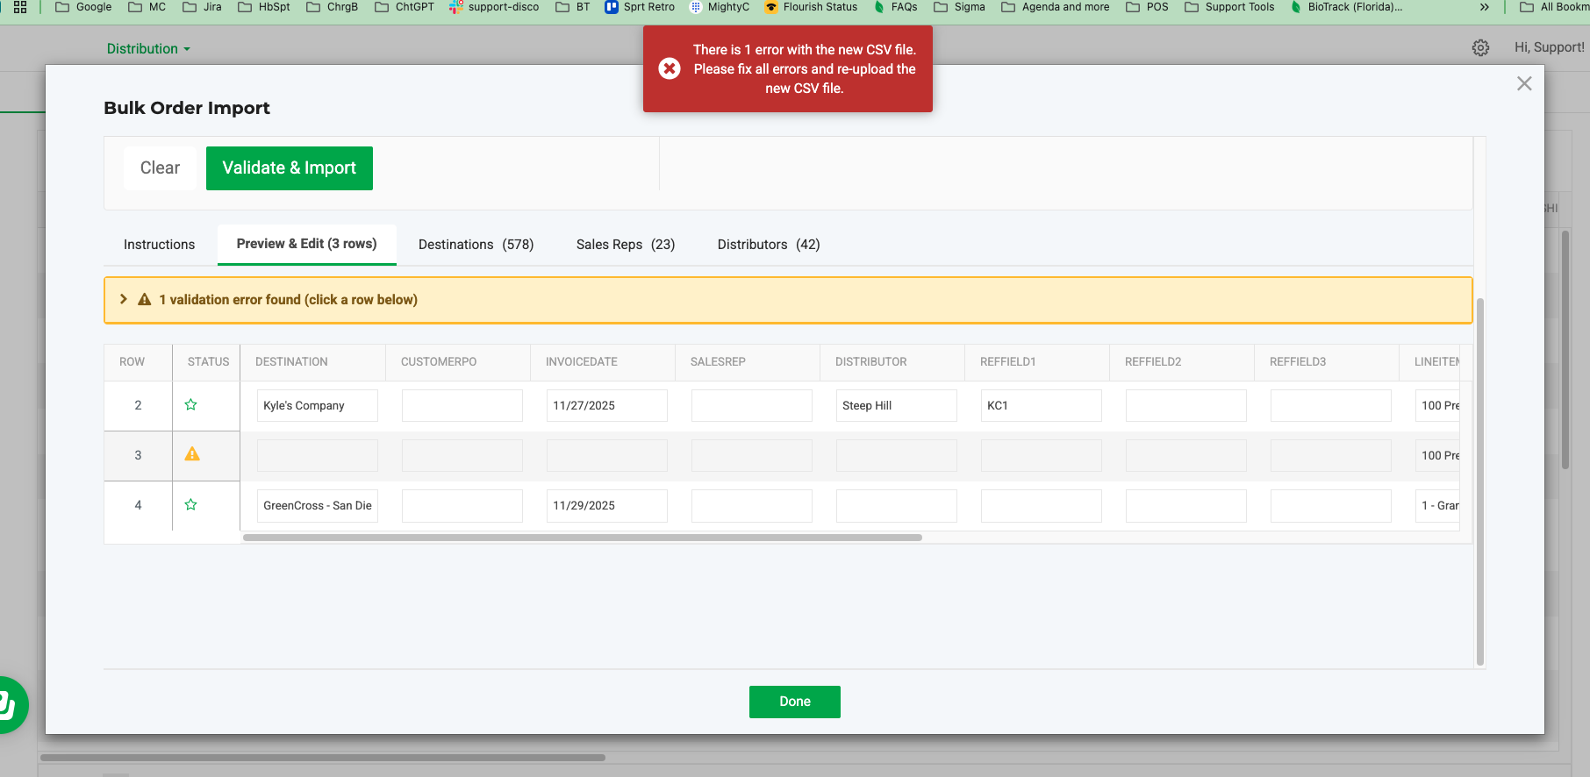Click the warning status icon for row 3

(x=192, y=454)
